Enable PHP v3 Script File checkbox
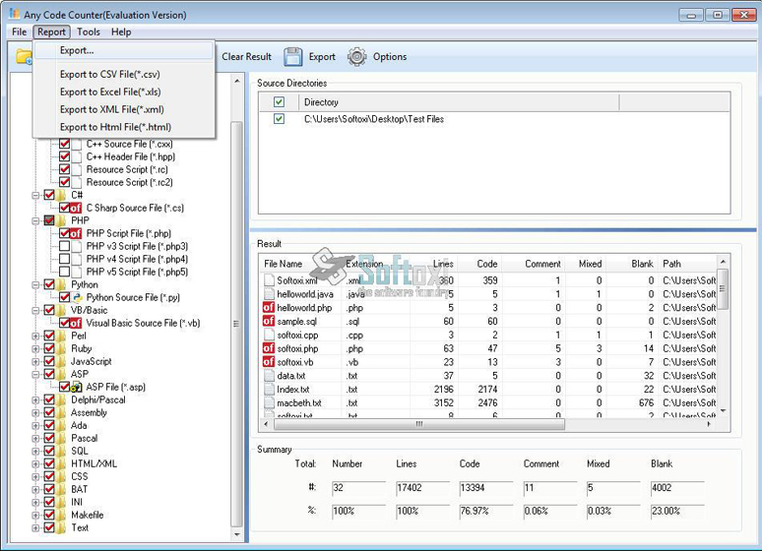762x551 pixels. click(x=65, y=246)
